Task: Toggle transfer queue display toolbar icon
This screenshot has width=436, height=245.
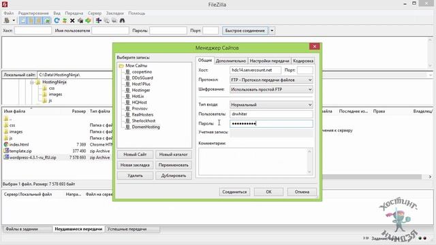Action: click(x=47, y=20)
